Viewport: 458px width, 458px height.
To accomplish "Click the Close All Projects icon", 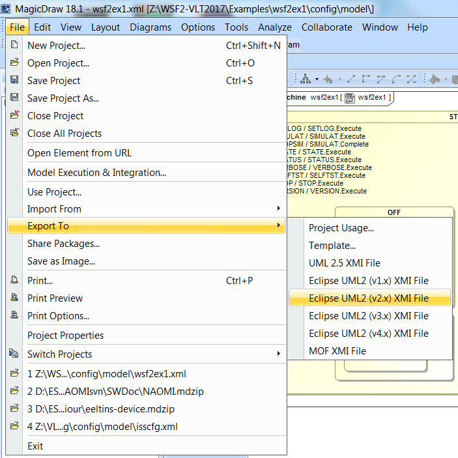I will tap(14, 133).
